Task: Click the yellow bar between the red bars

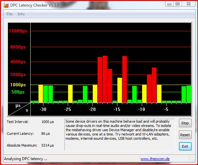Action: (x=119, y=90)
